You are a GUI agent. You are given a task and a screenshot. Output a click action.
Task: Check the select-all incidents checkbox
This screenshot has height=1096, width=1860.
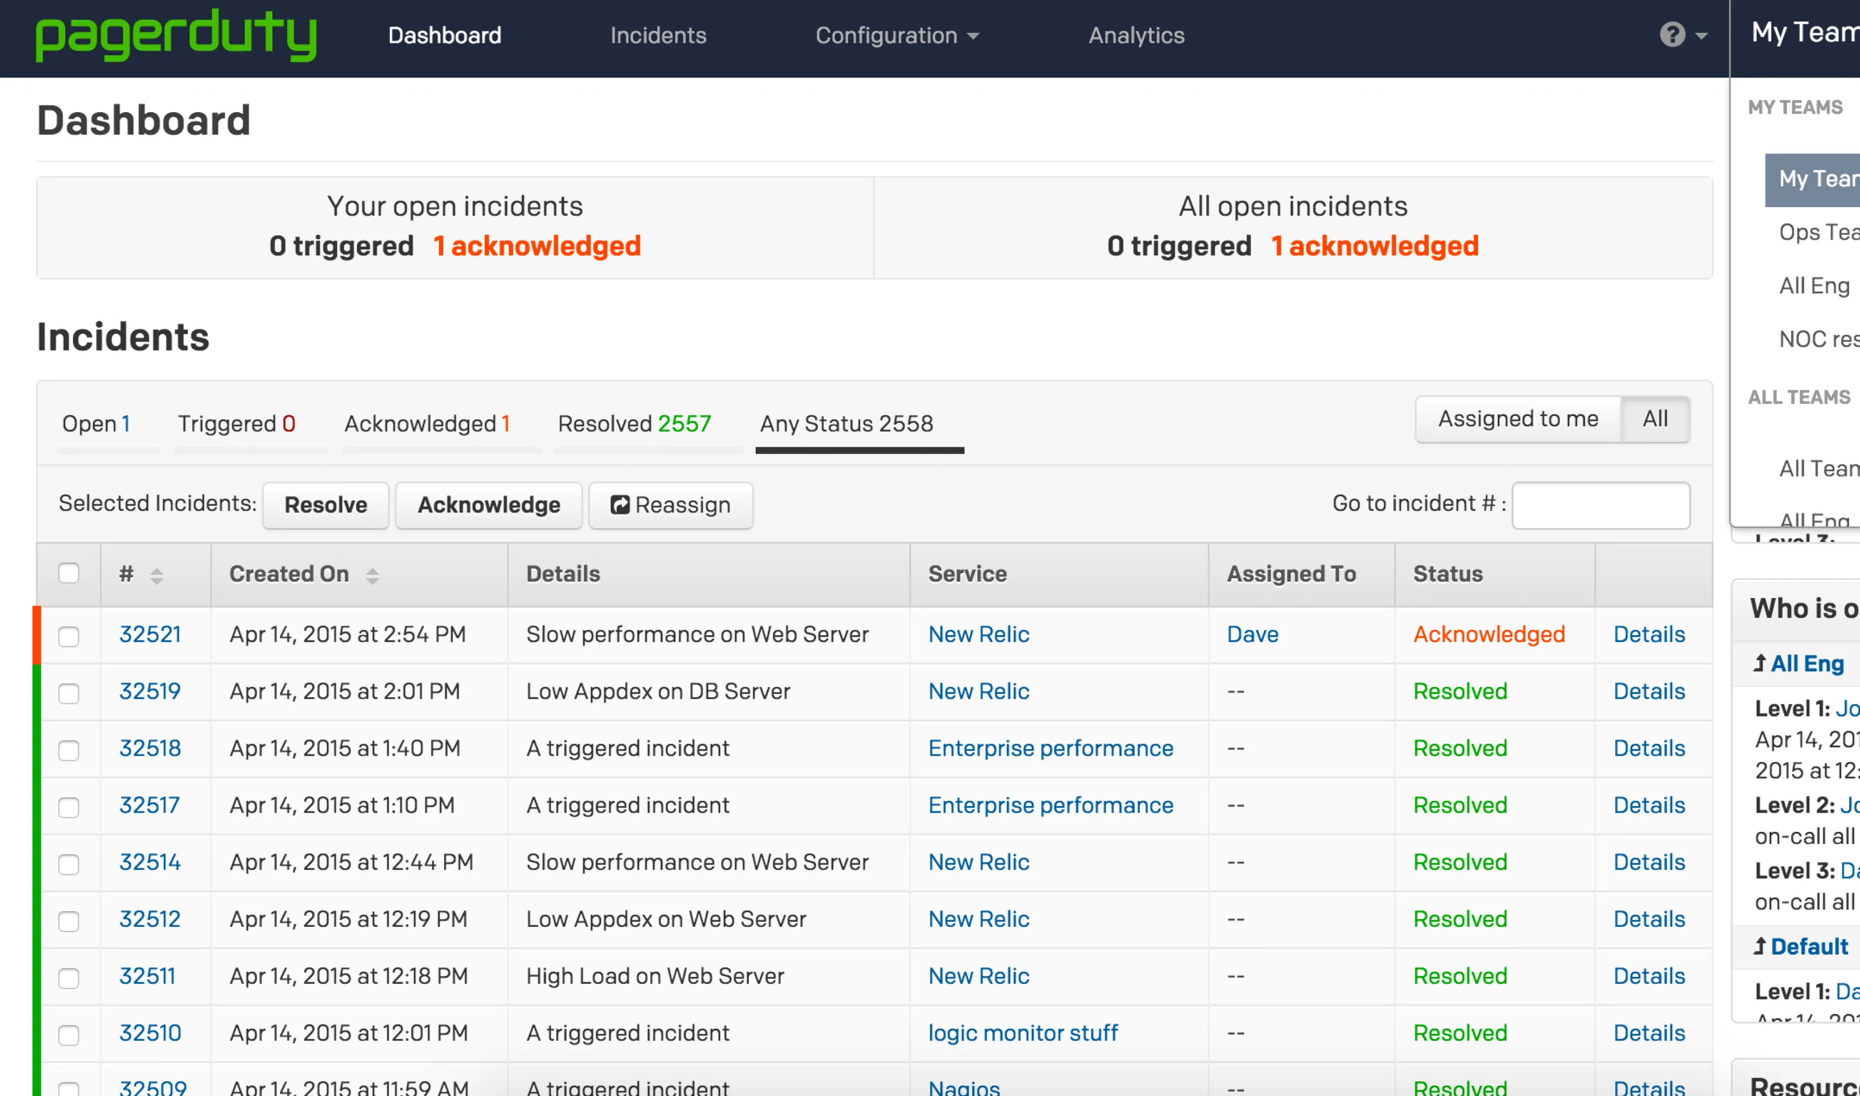(x=69, y=573)
